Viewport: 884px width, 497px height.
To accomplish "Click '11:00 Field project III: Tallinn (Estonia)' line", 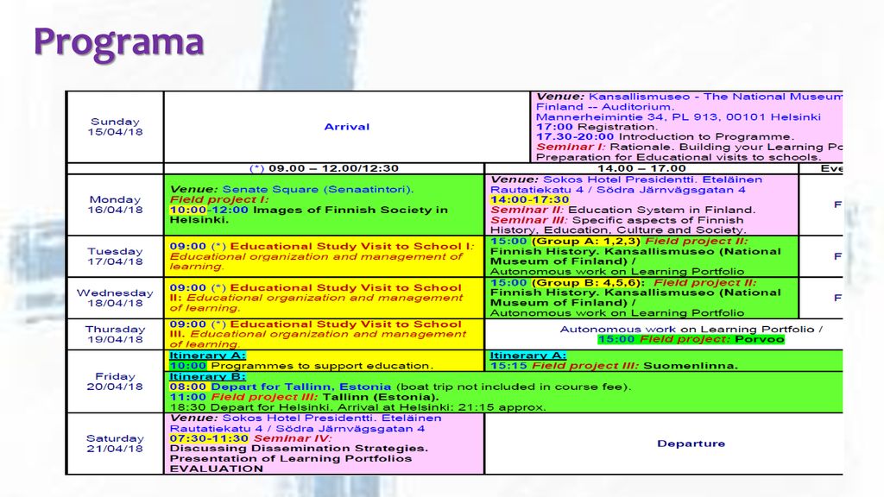I will point(306,397).
